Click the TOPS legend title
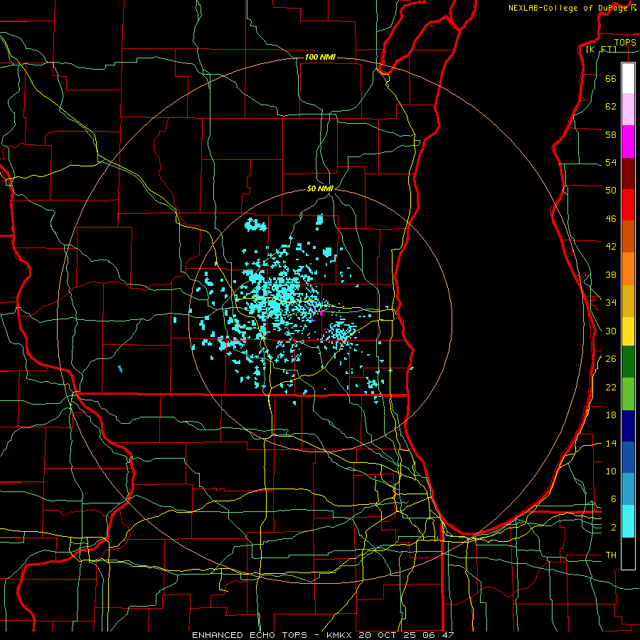Image resolution: width=640 pixels, height=640 pixels. [x=625, y=42]
